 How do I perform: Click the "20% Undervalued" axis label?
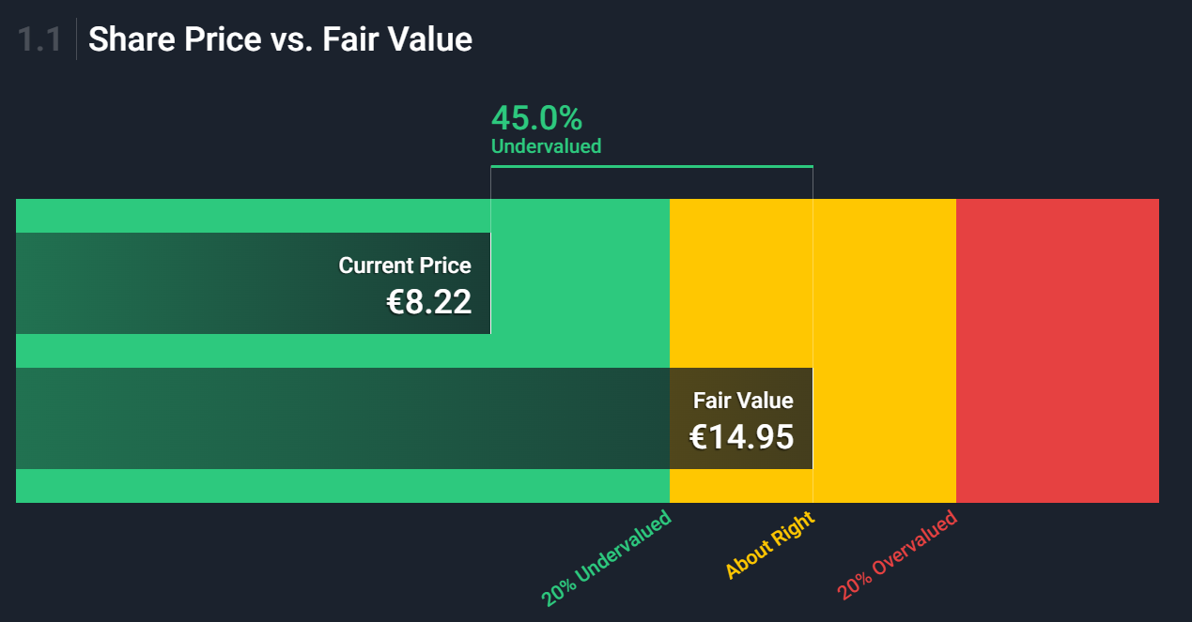pyautogui.click(x=607, y=558)
